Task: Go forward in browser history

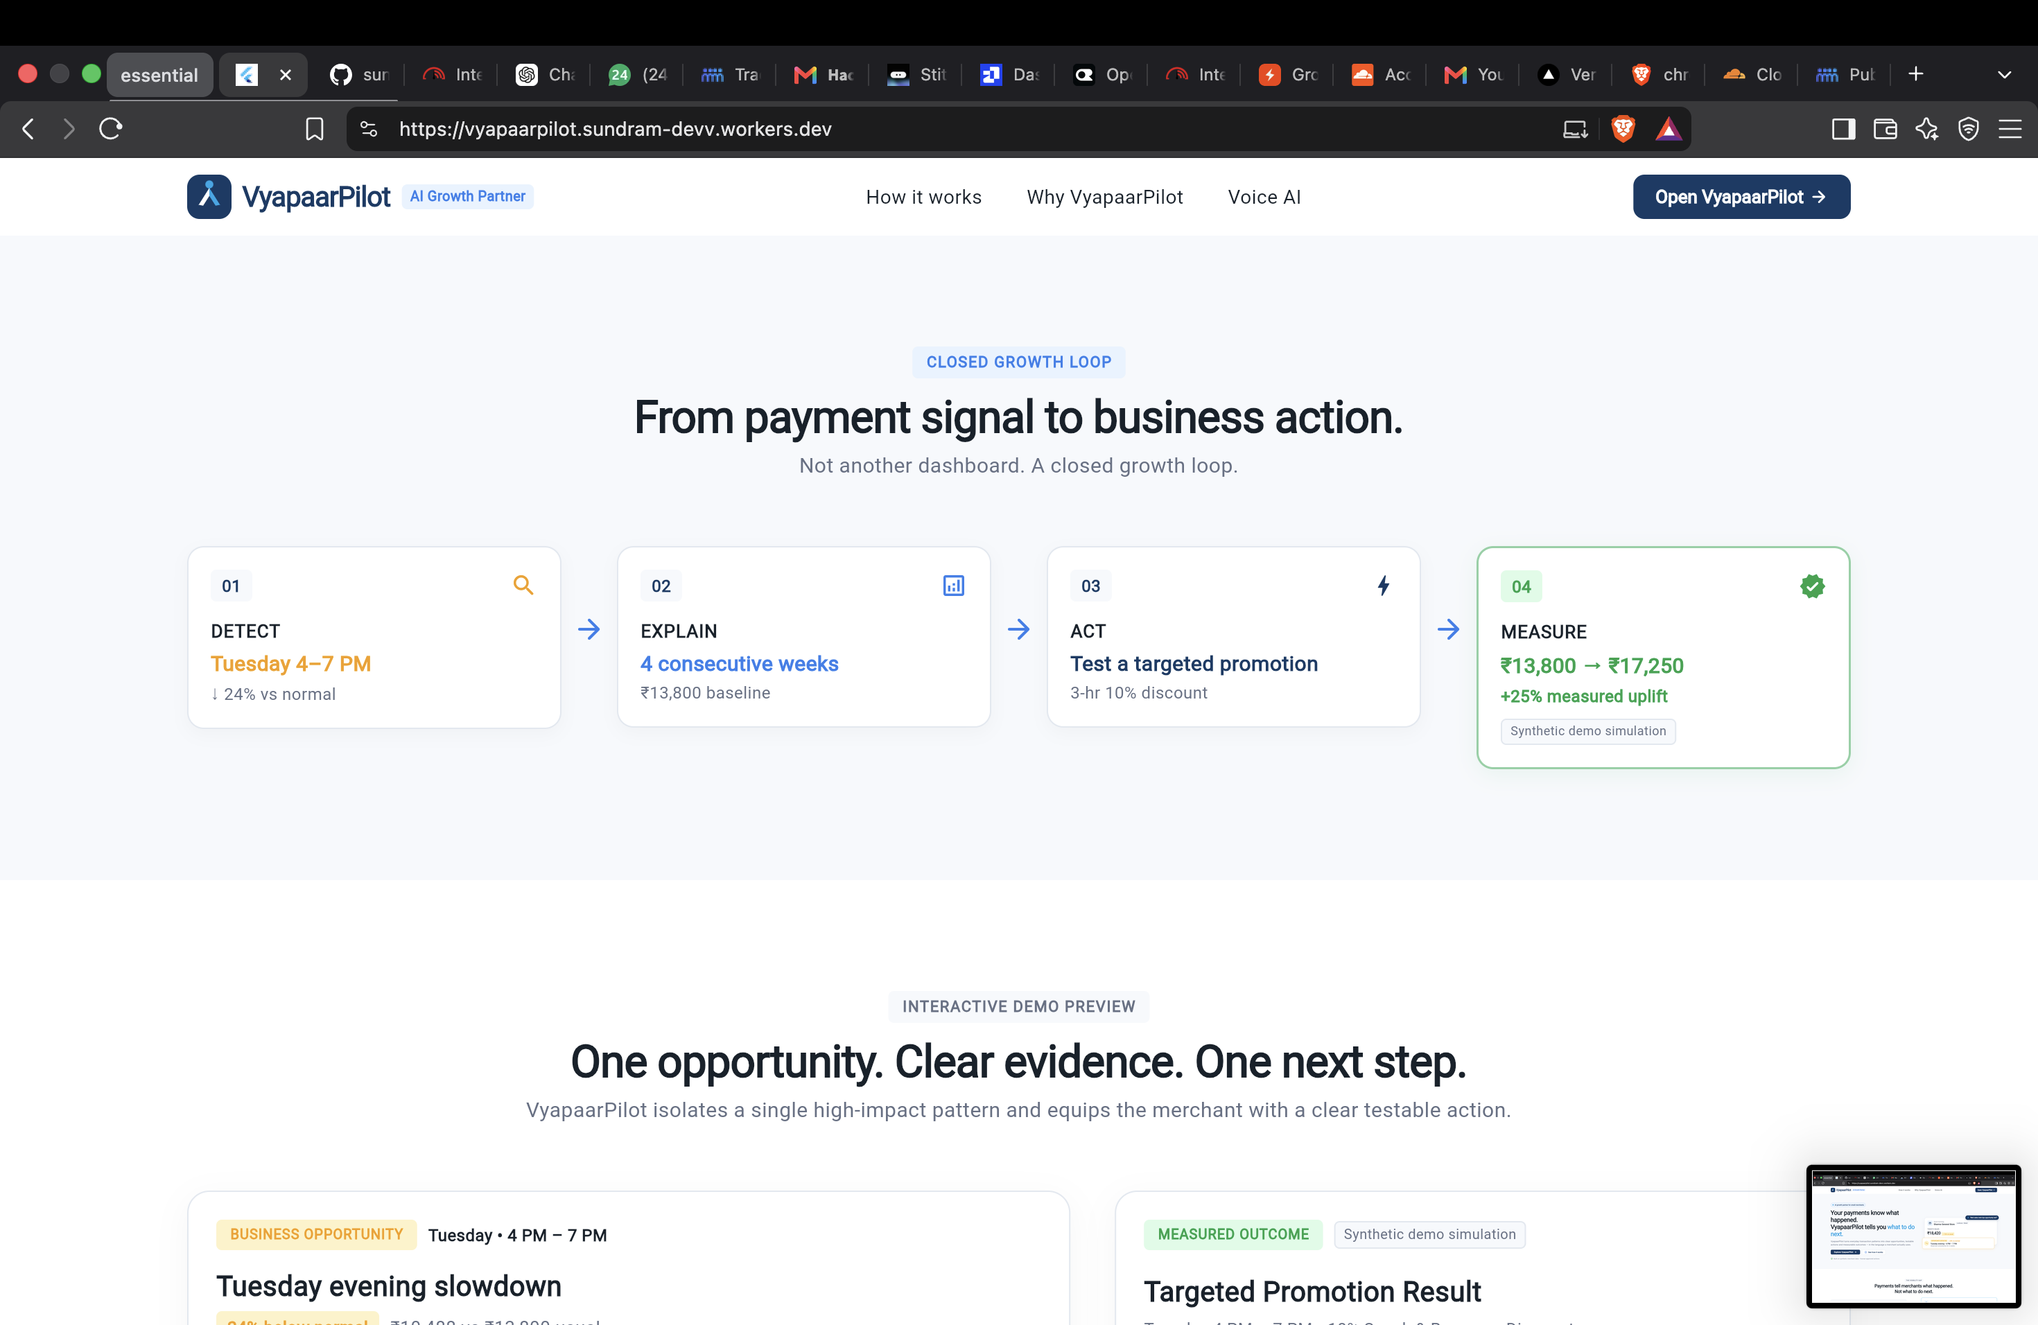Action: 69,130
